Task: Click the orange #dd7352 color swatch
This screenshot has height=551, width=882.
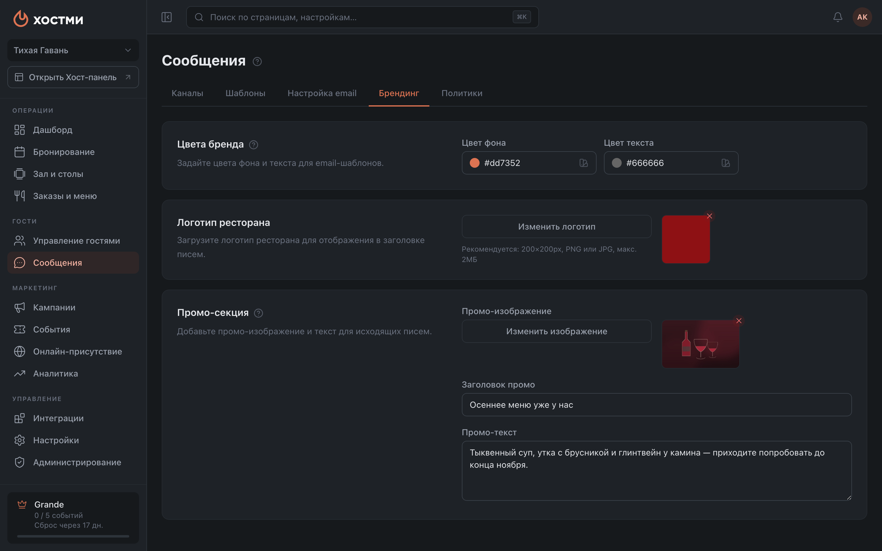Action: pos(474,163)
